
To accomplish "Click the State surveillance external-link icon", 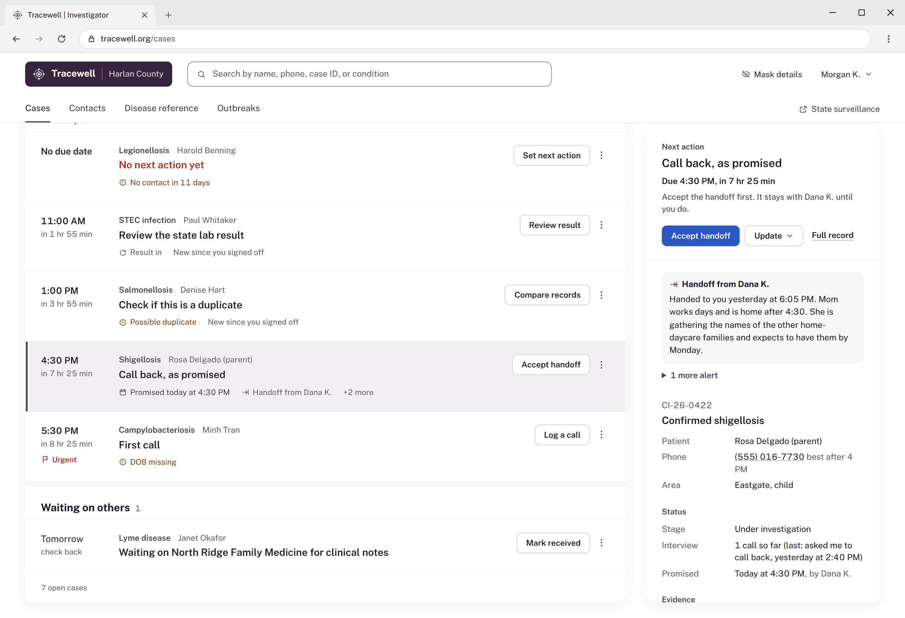I will 803,109.
